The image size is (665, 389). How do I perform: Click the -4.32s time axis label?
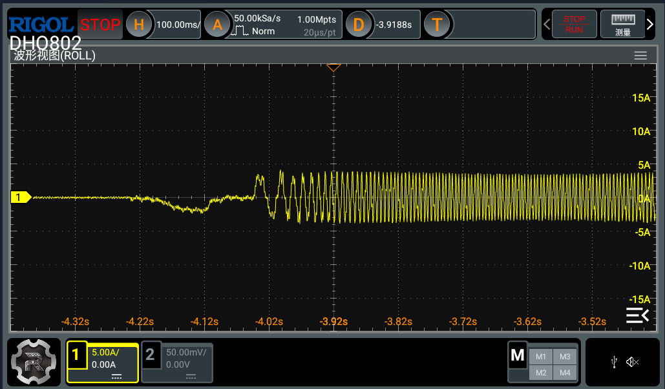[x=75, y=322]
